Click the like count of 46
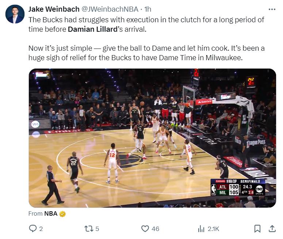Screen dimensions: 283x239 point(156,229)
